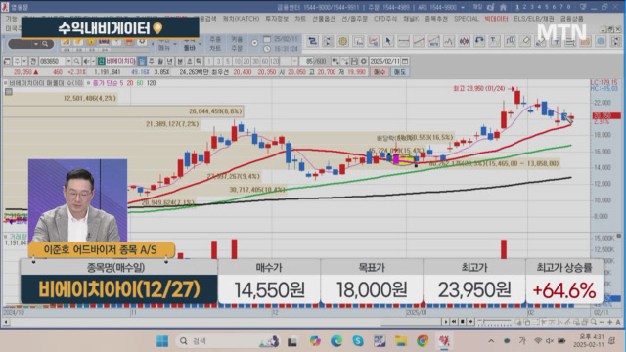Open the calendar icon beside 2025/02/11
Screen dimensions: 626x352
click(x=405, y=61)
